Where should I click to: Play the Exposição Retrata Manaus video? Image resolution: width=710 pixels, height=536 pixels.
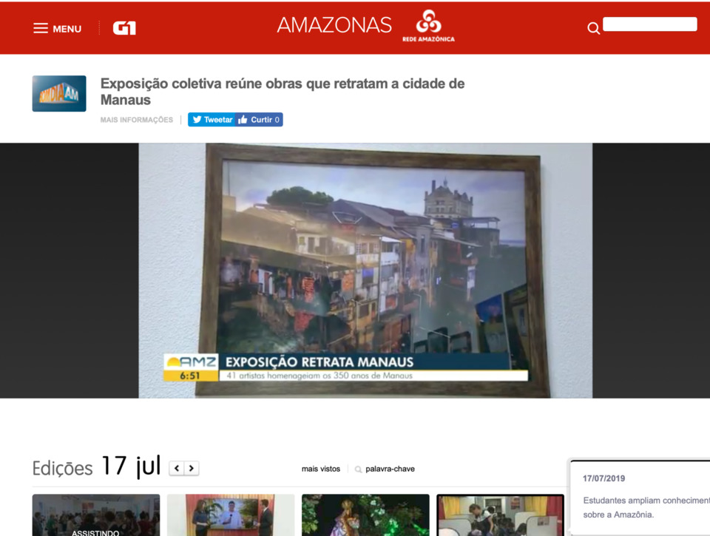click(x=365, y=271)
